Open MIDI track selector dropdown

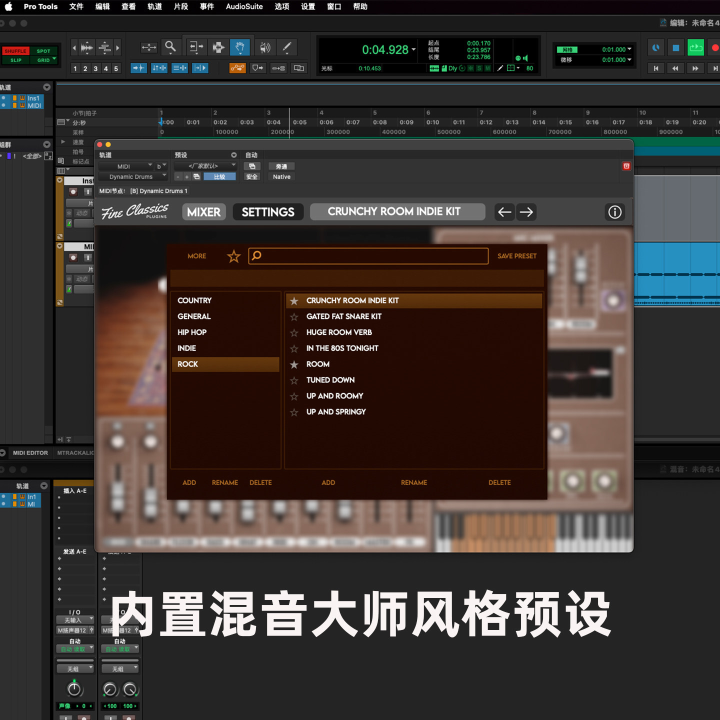tap(126, 166)
